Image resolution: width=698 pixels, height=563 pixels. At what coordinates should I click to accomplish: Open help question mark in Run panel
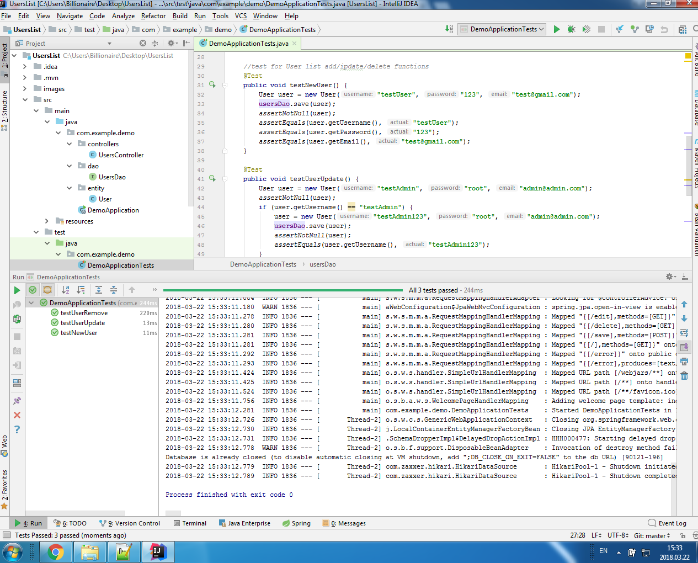(x=17, y=429)
